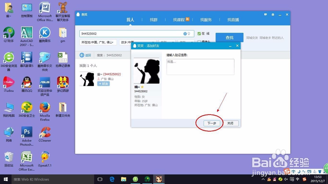This screenshot has height=184, width=328.
Task: Open the gm folder on the desktop
Action: 63,35
